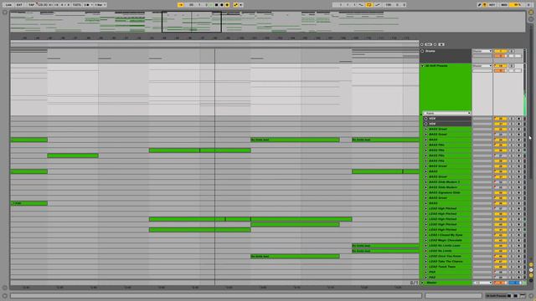Arm the LEAD I Closed My Eyes track
This screenshot has width=536, height=301.
pyautogui.click(x=519, y=235)
